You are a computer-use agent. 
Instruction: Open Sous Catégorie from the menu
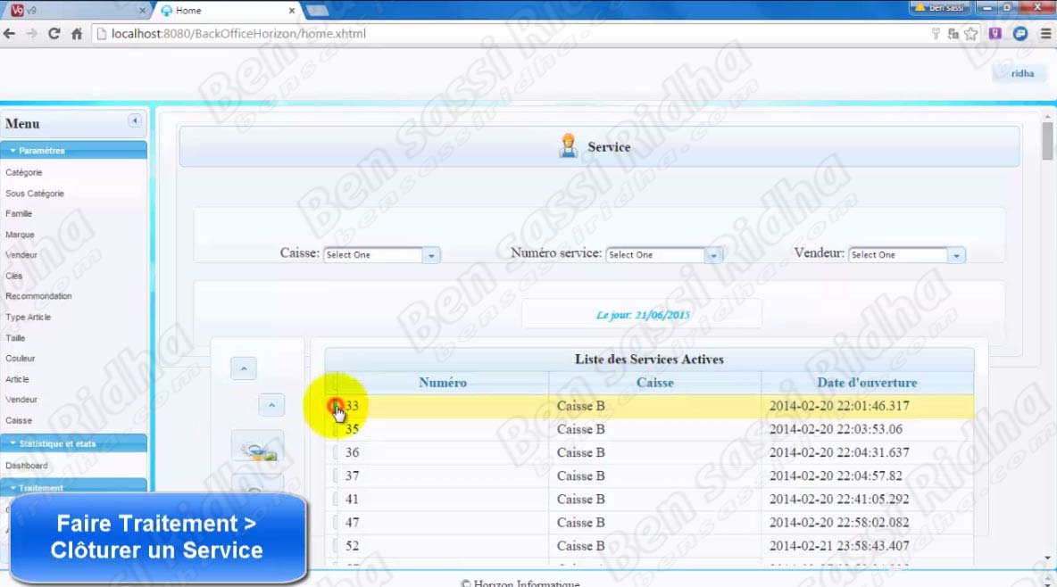[35, 194]
